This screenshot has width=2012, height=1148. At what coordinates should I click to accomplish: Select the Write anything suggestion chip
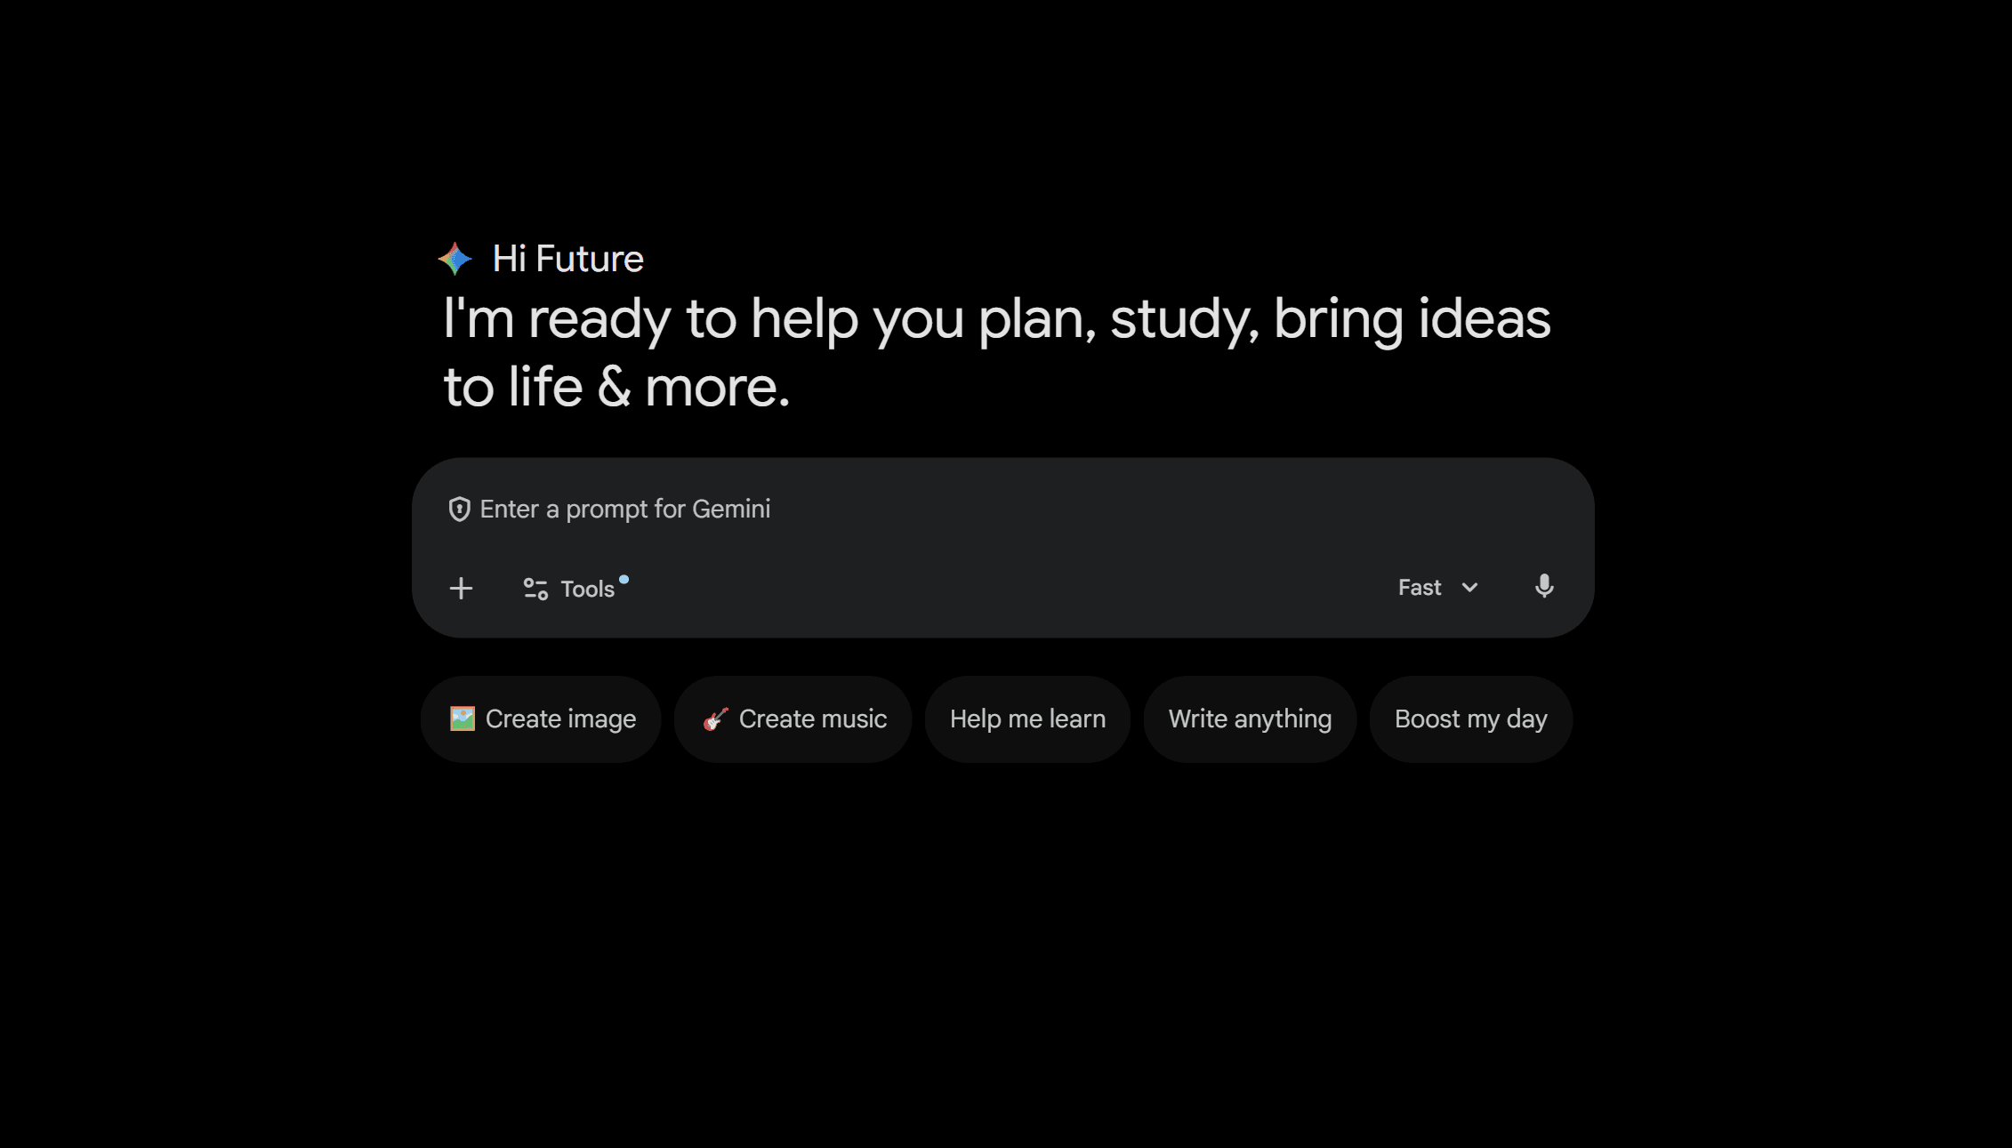point(1250,719)
